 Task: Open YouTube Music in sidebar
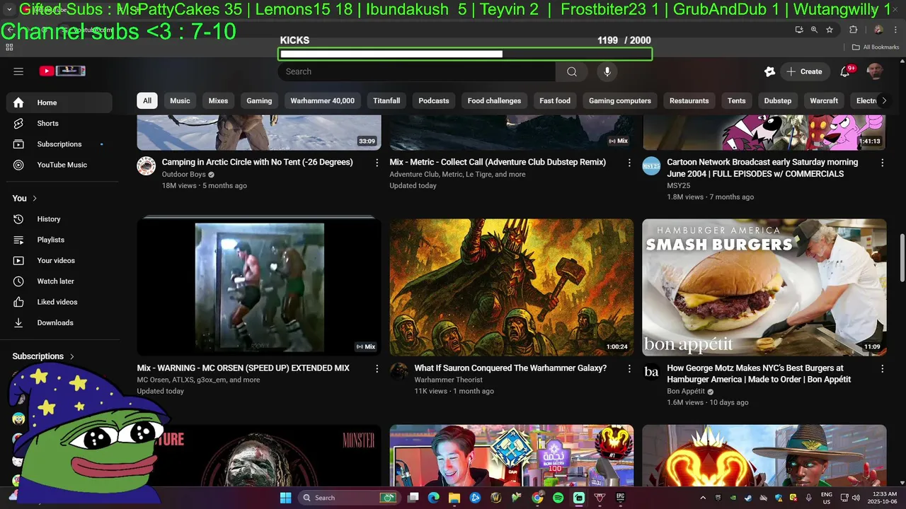[x=60, y=165]
